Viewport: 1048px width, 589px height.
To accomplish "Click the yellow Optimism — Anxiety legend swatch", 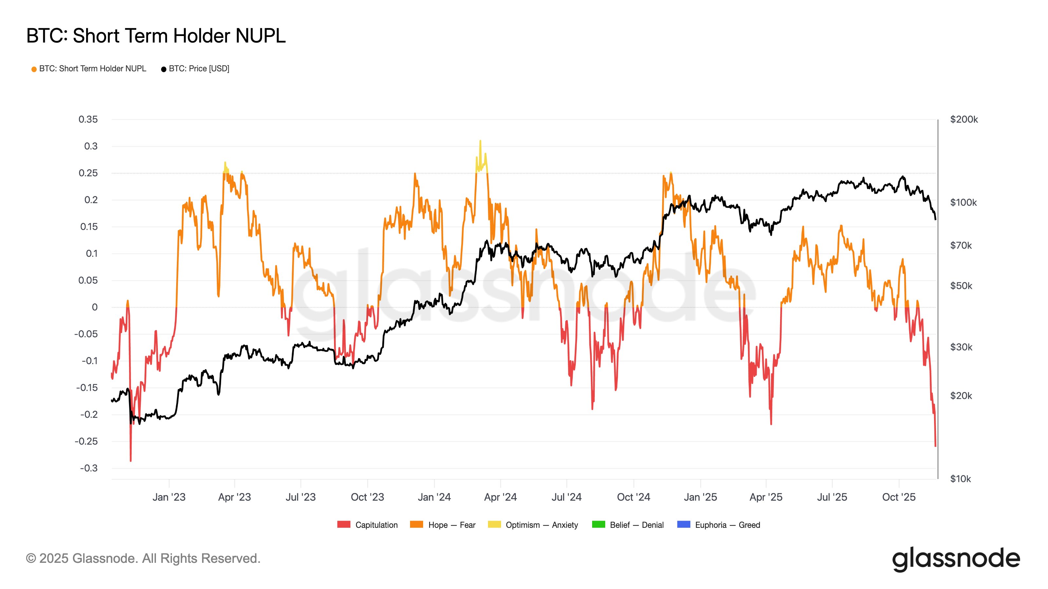I will coord(494,524).
